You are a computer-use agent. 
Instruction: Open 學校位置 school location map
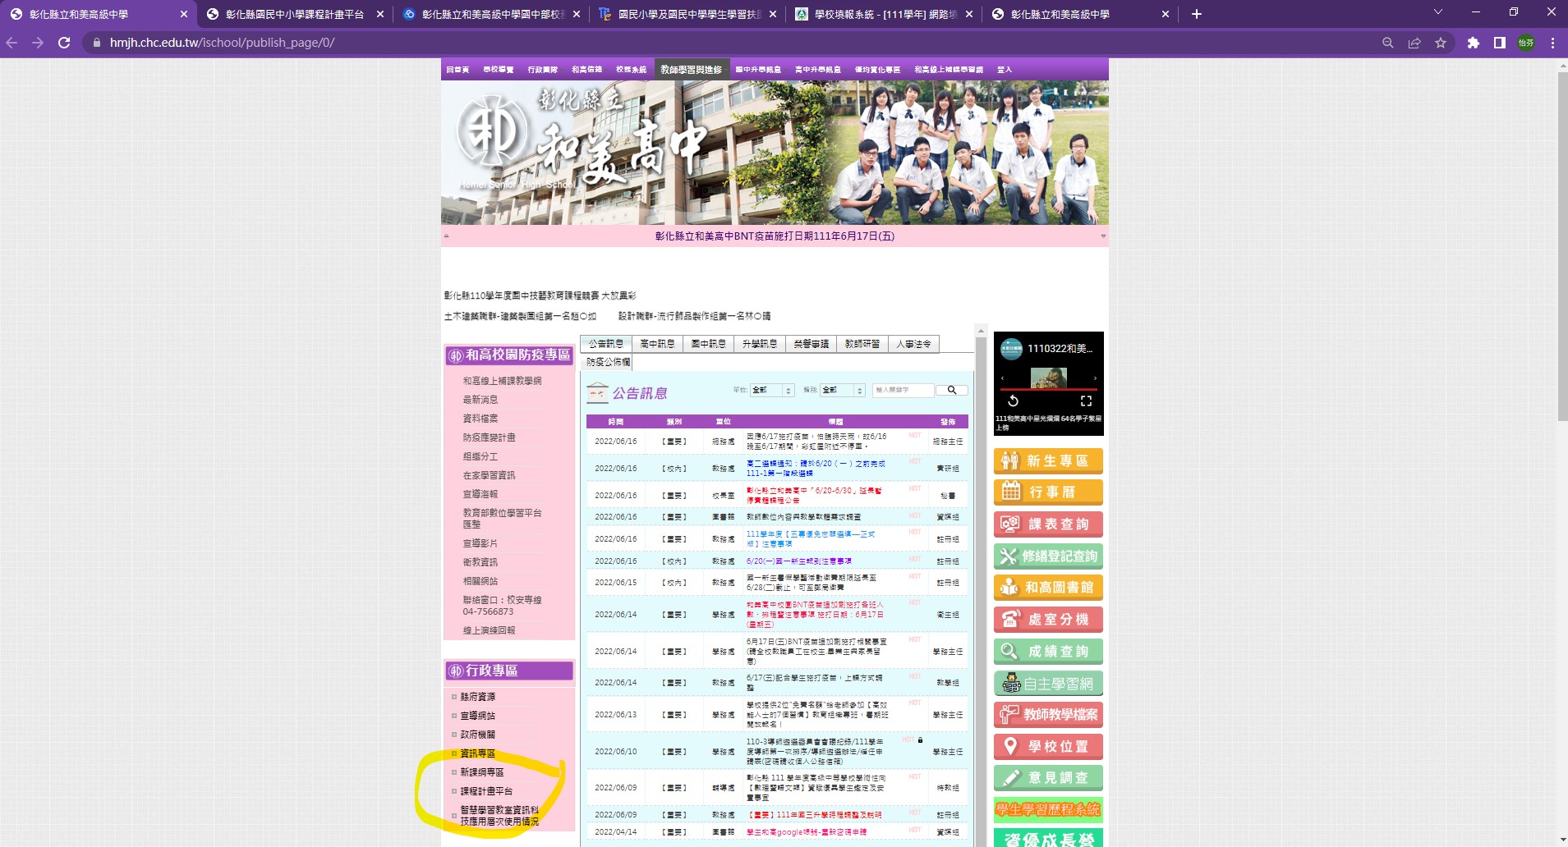[x=1048, y=746]
